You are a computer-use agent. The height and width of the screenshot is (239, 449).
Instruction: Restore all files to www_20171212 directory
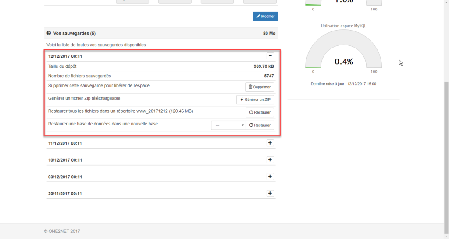[260, 112]
